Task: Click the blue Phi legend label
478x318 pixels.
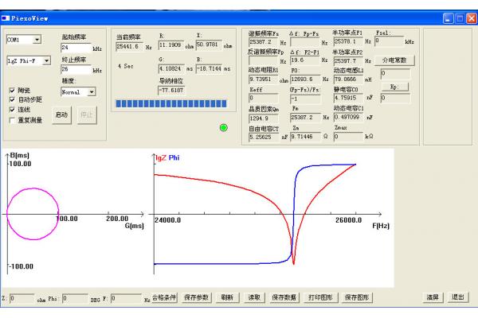Action: point(174,157)
